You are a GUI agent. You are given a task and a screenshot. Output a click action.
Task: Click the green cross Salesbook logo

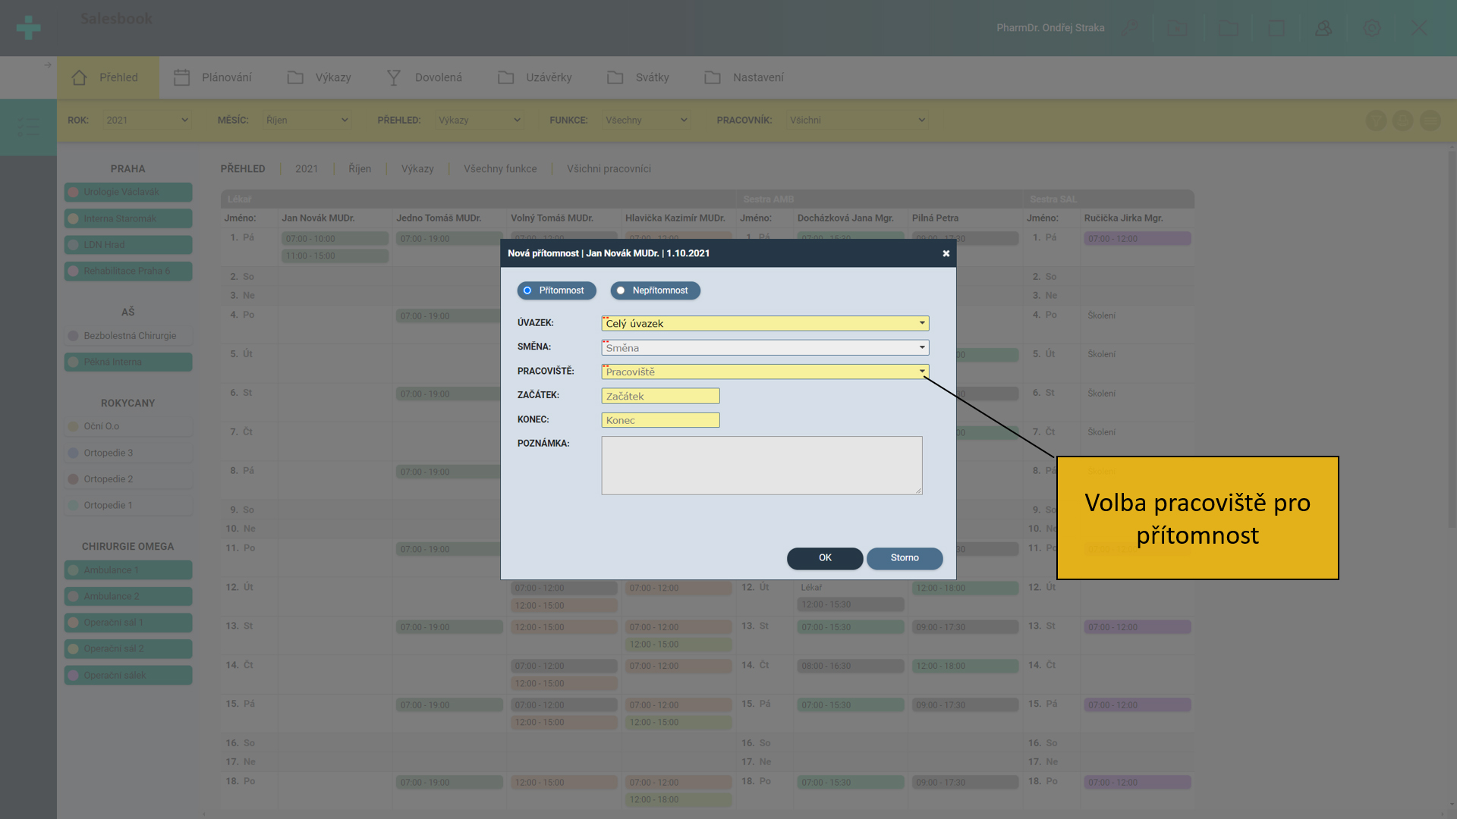pos(28,28)
